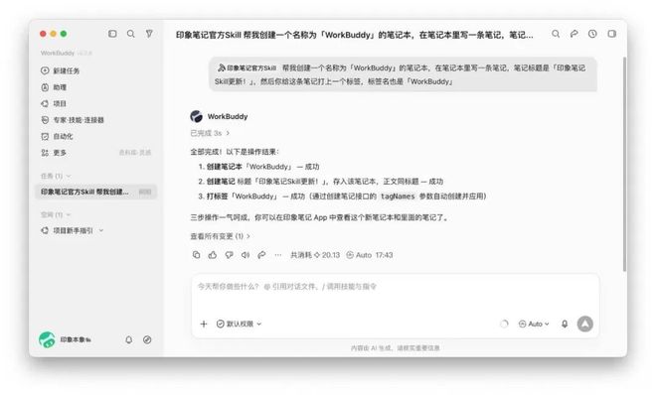656x395 pixels.
Task: Open 专家·技能·连接器 section
Action: click(x=73, y=120)
